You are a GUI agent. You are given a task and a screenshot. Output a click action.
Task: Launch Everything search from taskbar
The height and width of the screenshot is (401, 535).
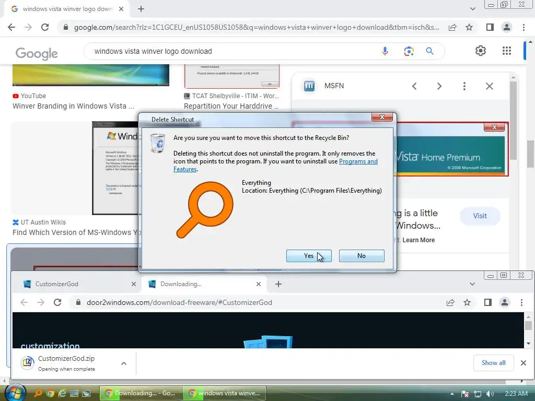click(38, 393)
